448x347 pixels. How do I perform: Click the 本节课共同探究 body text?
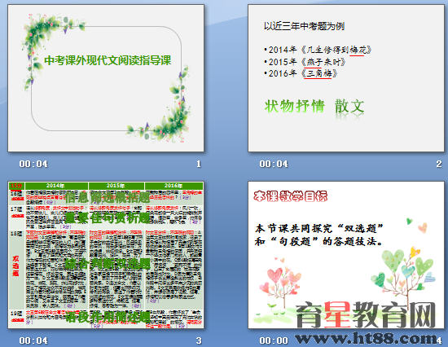(x=319, y=235)
